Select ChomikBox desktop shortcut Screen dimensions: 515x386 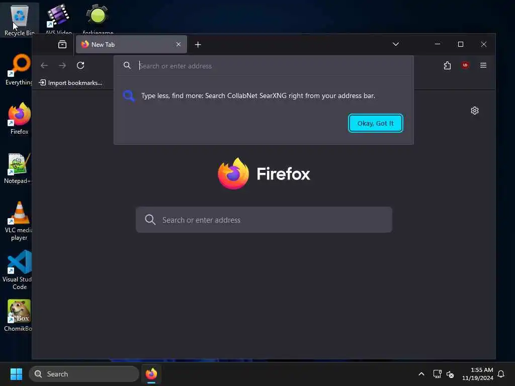19,315
